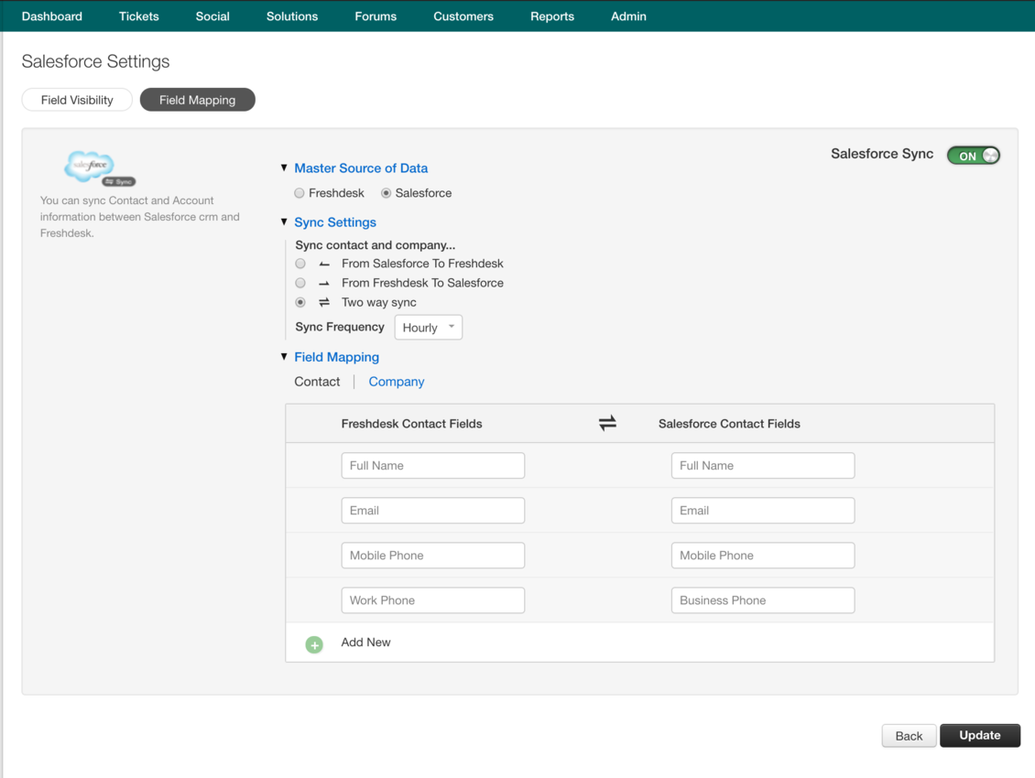Click the left arrow icon beside Salesforce To Freshdesk
The height and width of the screenshot is (778, 1035).
click(322, 264)
